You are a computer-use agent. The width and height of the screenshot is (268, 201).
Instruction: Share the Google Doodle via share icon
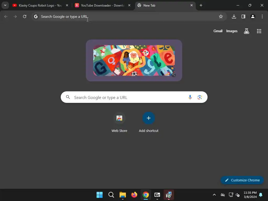pyautogui.click(x=174, y=75)
